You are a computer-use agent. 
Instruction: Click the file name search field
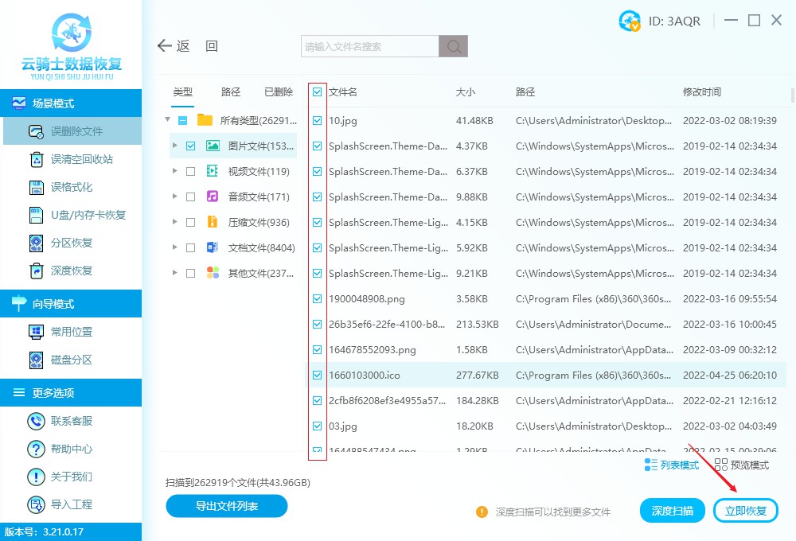(370, 46)
